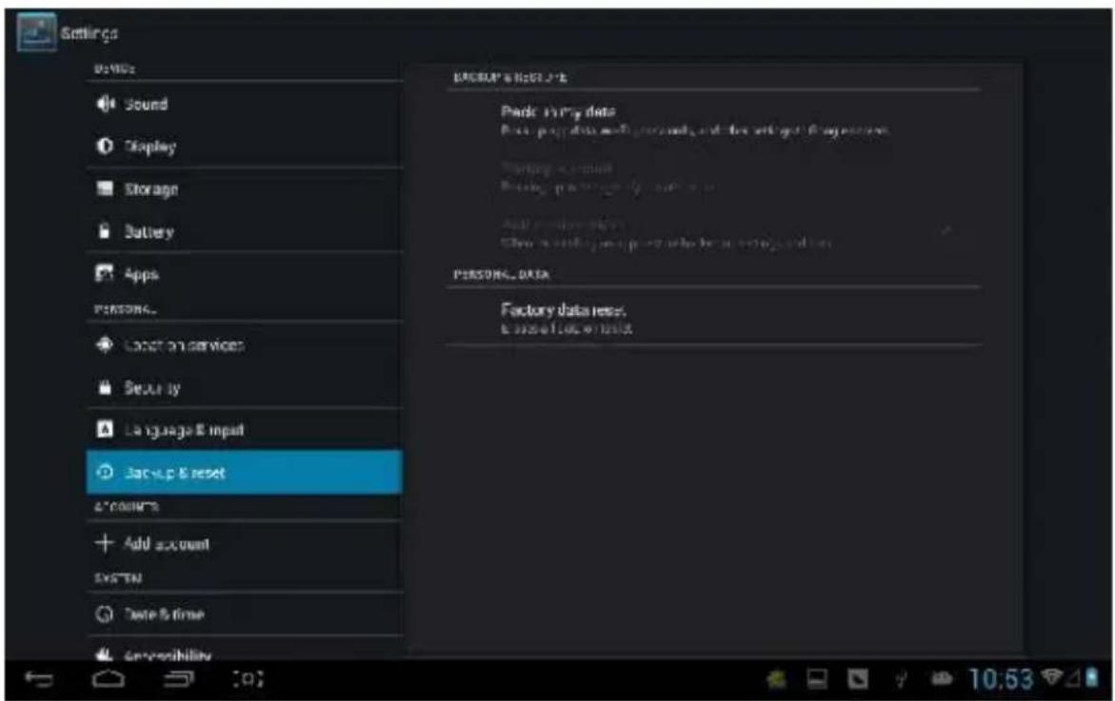The width and height of the screenshot is (1115, 701).
Task: Click the Storage icon
Action: [x=105, y=188]
